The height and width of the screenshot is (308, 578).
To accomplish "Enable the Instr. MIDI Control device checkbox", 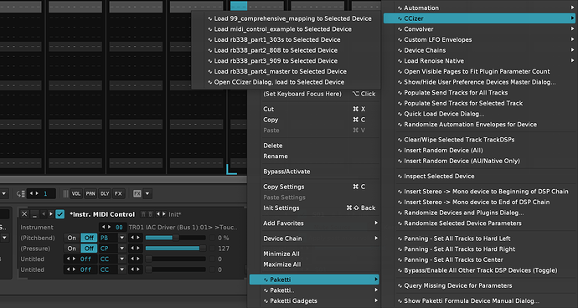I will (59, 214).
